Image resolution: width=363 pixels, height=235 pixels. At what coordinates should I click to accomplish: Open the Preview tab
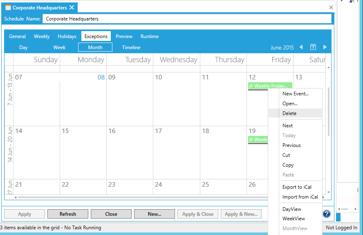(x=124, y=36)
